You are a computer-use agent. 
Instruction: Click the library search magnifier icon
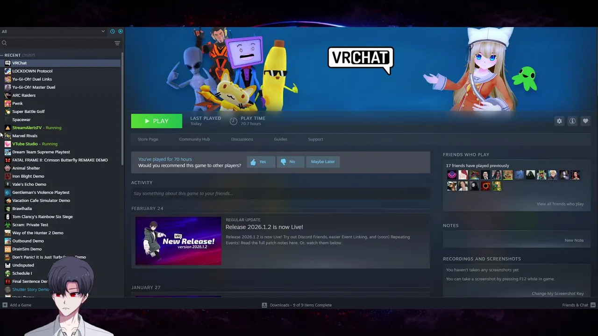[4, 43]
